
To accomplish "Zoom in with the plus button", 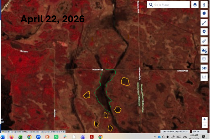I will click(204, 120).
